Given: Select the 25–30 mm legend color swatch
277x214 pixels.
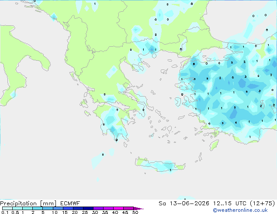Looking at the screenshot, I should [x=88, y=208].
